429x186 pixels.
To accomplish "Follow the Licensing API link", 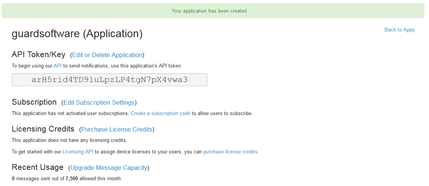I will pos(78,151).
